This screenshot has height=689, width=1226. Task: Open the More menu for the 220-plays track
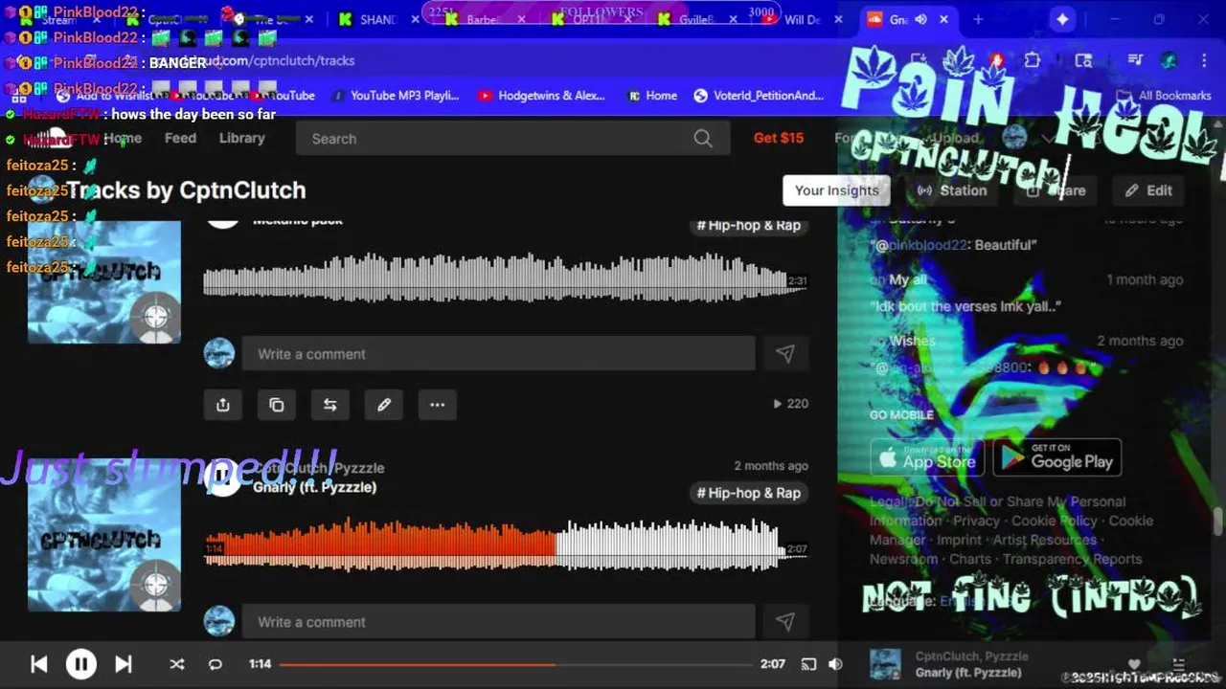coord(438,405)
